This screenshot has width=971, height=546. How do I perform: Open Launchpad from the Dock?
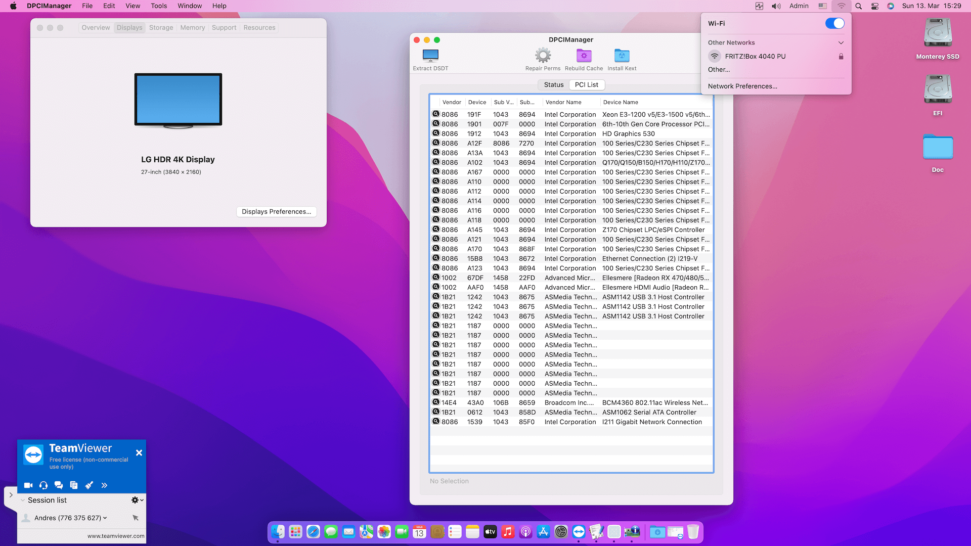point(295,532)
